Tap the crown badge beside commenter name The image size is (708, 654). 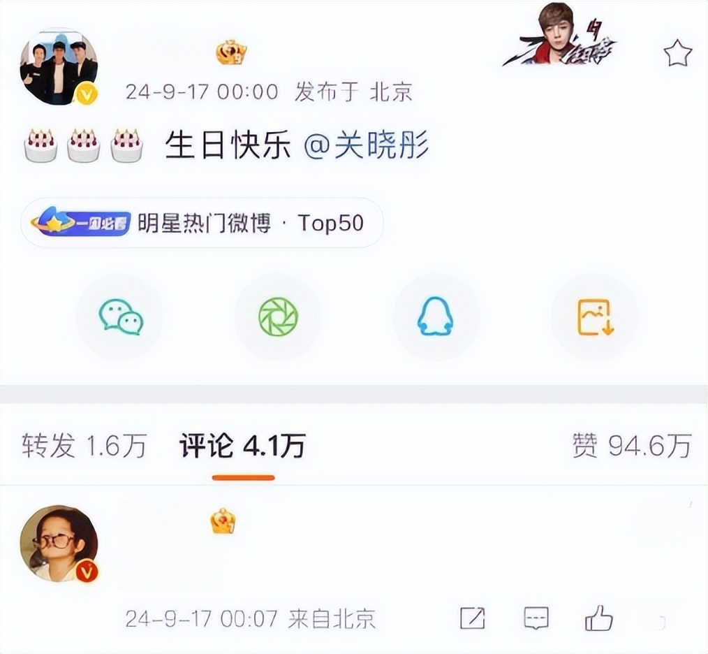tap(223, 521)
